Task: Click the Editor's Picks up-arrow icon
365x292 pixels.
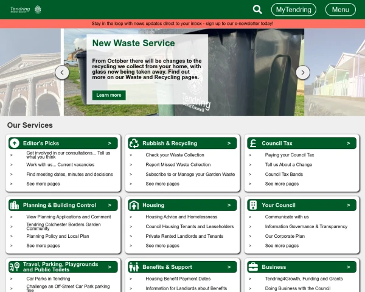Action: (x=15, y=143)
